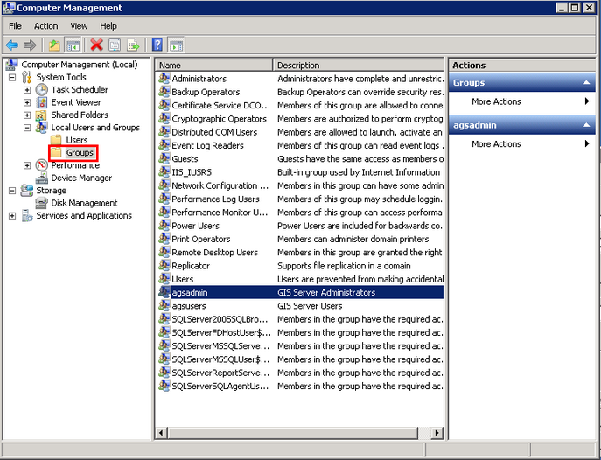Click the Services and Applications icon
Screen dimensions: 601x460
tap(27, 216)
